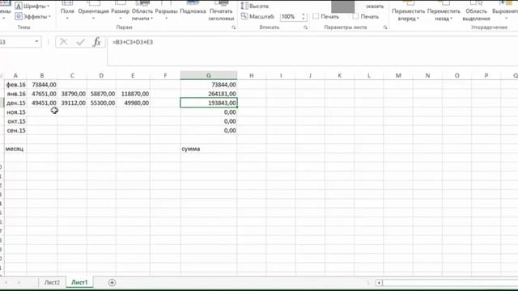This screenshot has height=291, width=518.
Task: Select column A header
Action: coord(15,75)
